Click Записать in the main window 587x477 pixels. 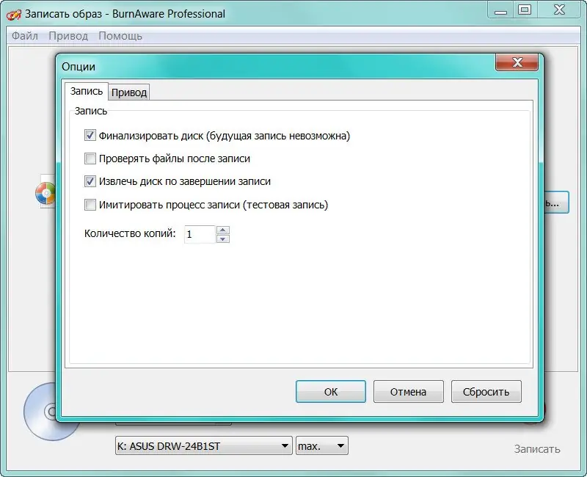pyautogui.click(x=537, y=449)
